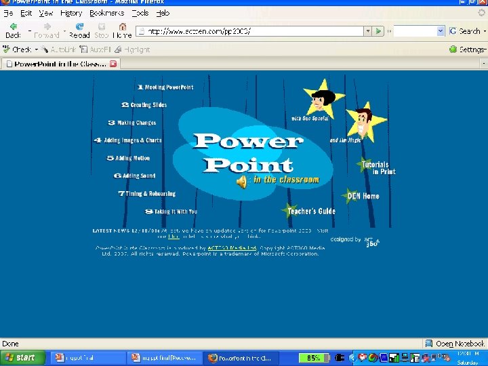Click the speaker sound icon on page
Image resolution: width=488 pixels, height=366 pixels.
click(242, 182)
